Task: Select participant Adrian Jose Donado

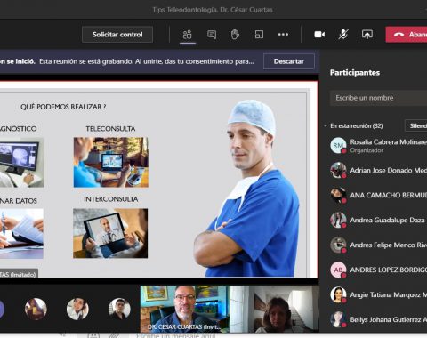Action: [x=378, y=170]
